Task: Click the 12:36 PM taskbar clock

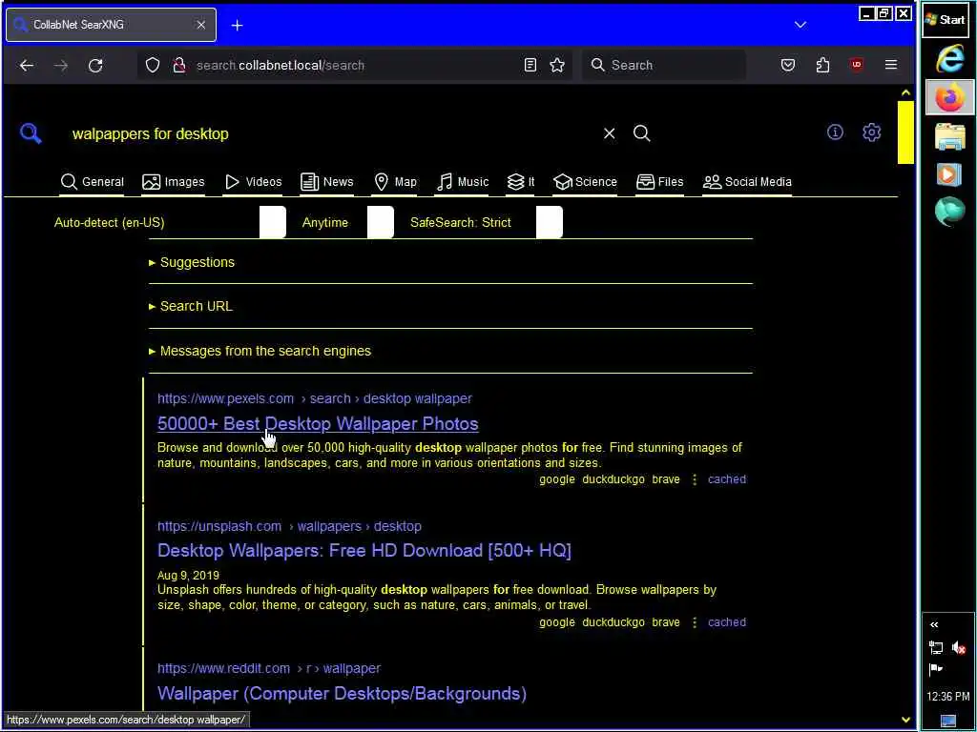Action: [947, 697]
